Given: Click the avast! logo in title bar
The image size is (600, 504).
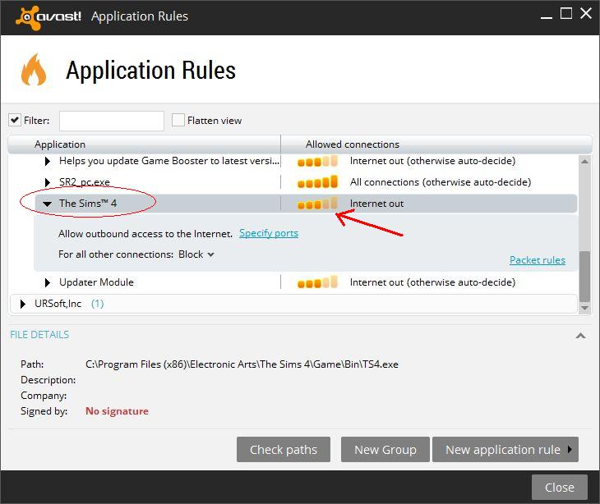Looking at the screenshot, I should pyautogui.click(x=48, y=16).
